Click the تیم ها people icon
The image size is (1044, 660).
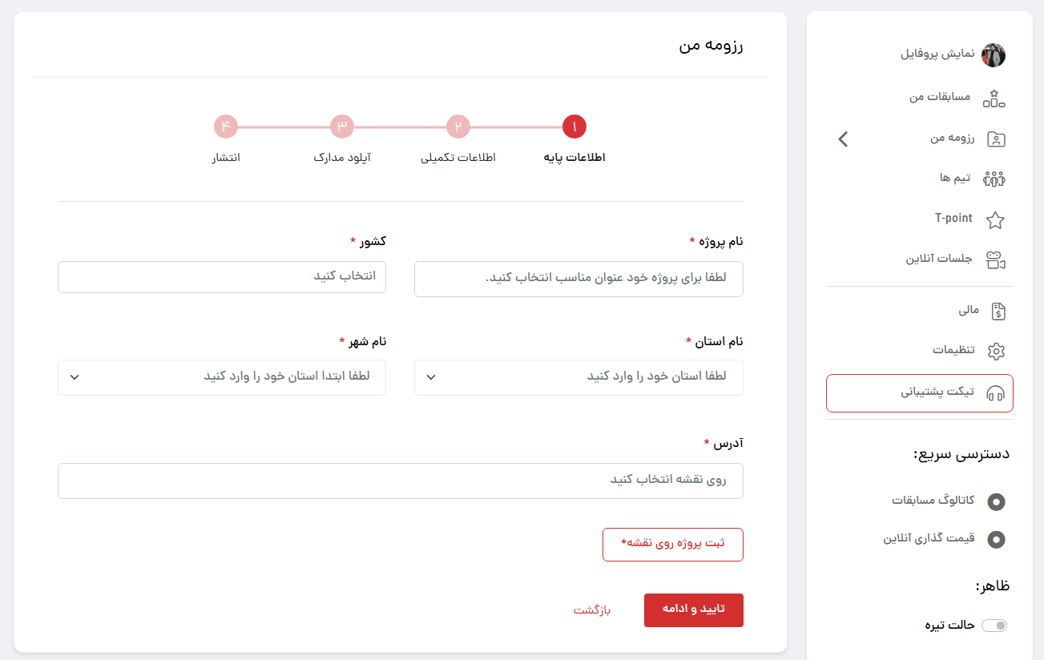pos(994,179)
